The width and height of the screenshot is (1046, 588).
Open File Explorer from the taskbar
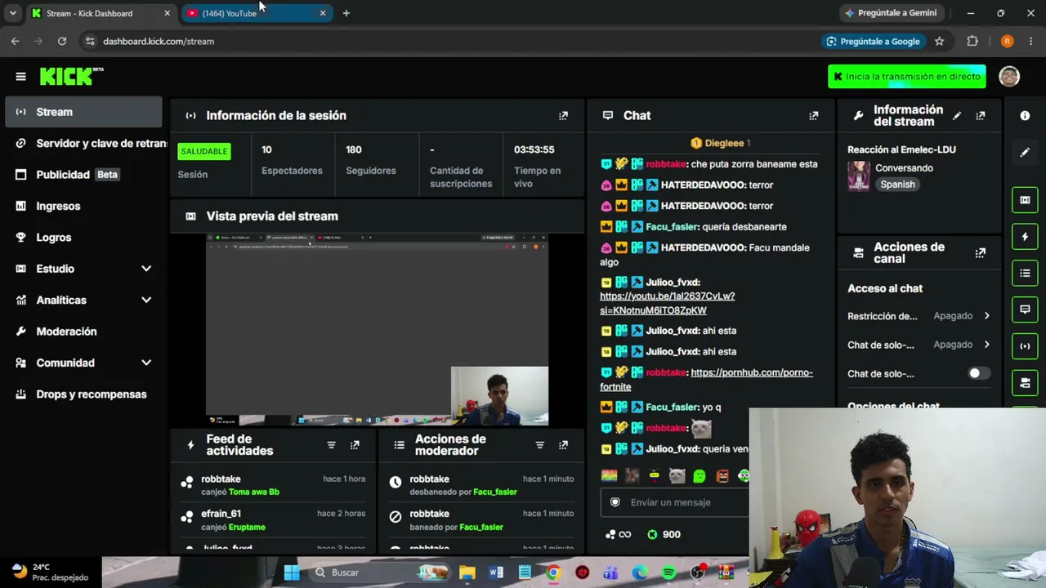[467, 572]
